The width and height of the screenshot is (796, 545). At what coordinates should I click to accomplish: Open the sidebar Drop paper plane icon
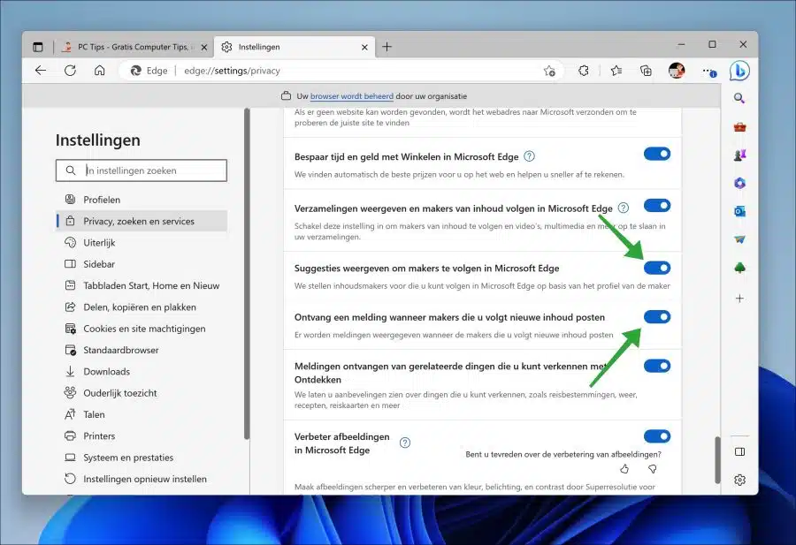tap(739, 239)
